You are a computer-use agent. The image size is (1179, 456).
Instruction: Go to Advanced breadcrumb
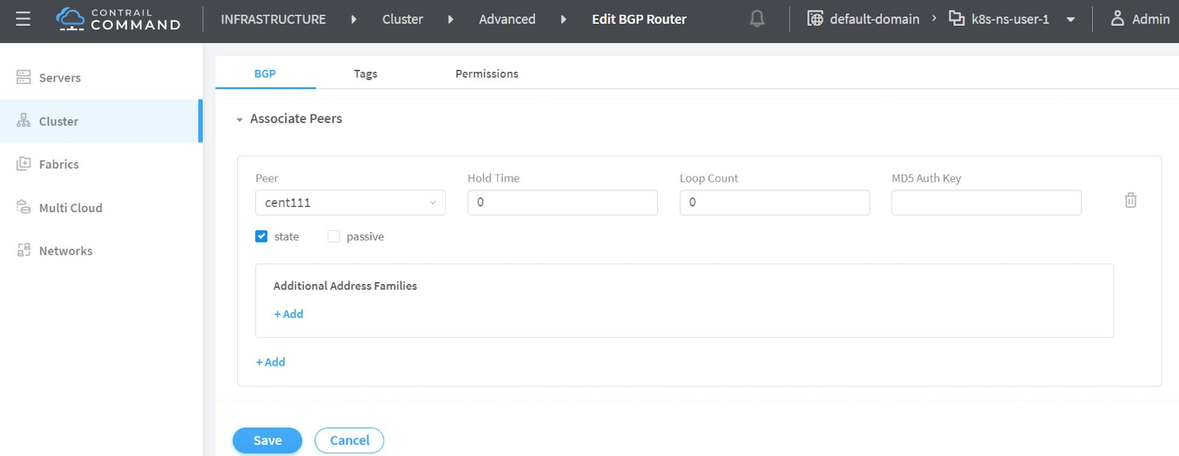[507, 19]
